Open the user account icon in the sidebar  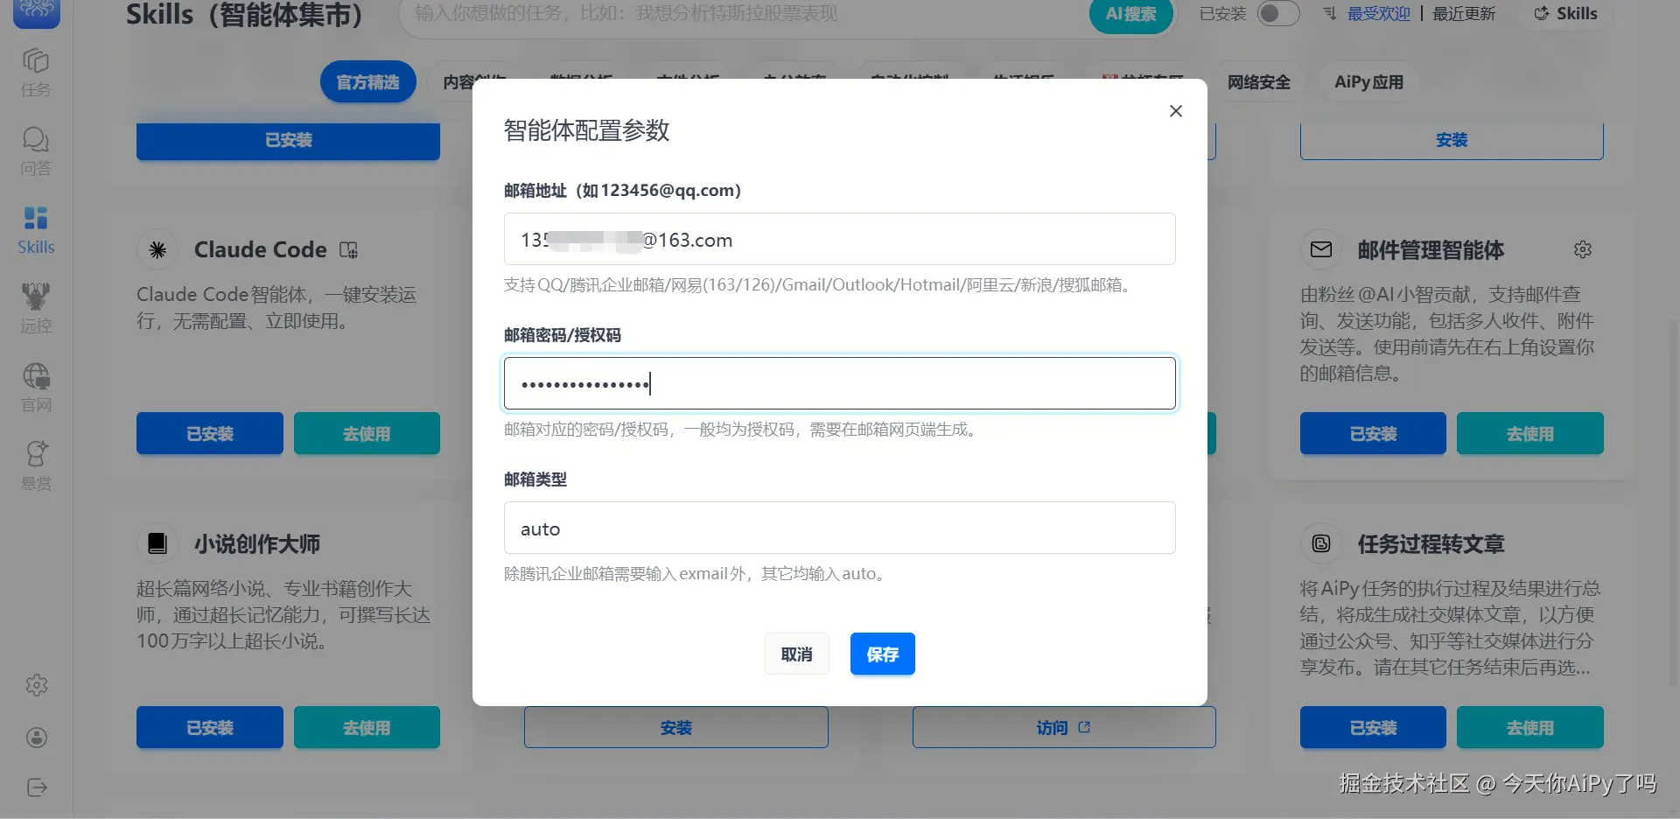point(37,738)
